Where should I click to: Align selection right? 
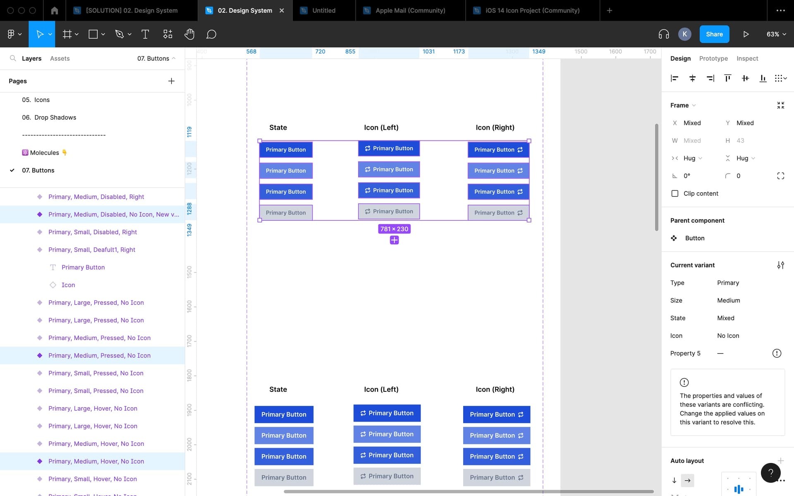tap(710, 78)
